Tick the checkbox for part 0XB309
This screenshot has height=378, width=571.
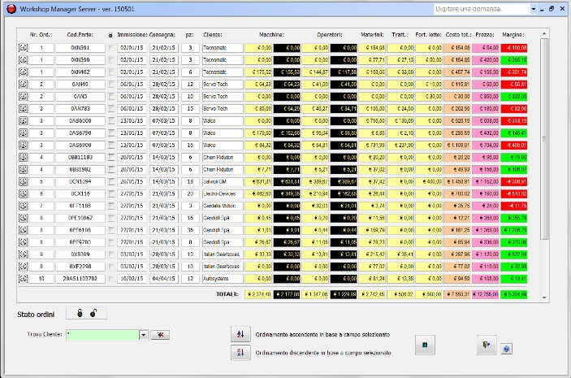coord(110,254)
